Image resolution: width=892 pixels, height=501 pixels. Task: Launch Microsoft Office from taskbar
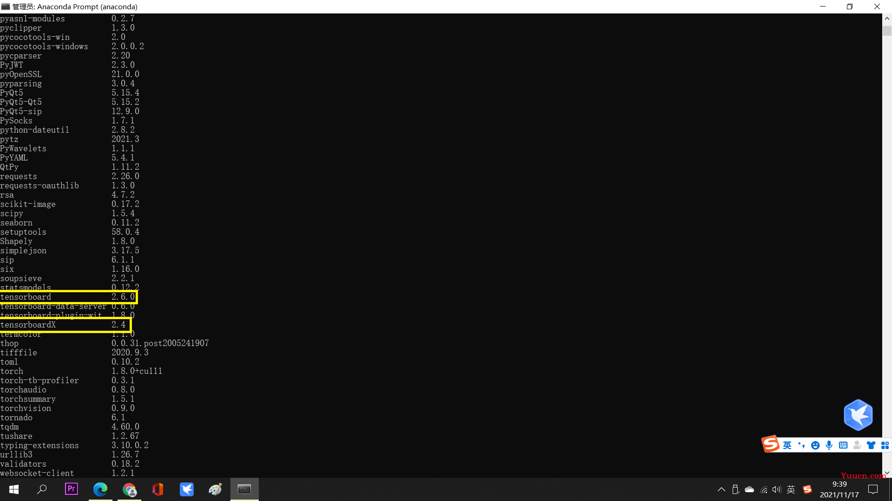(158, 489)
